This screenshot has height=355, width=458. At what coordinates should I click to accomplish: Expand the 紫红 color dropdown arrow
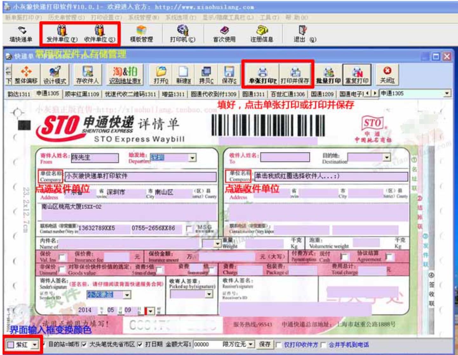(34, 345)
